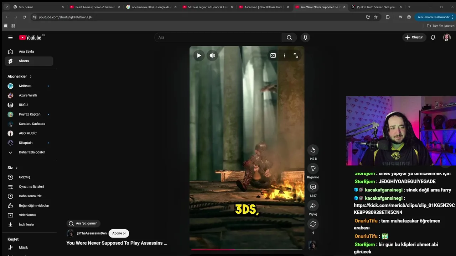Enter fullscreen on the Short
This screenshot has width=456, height=256.
[x=296, y=55]
